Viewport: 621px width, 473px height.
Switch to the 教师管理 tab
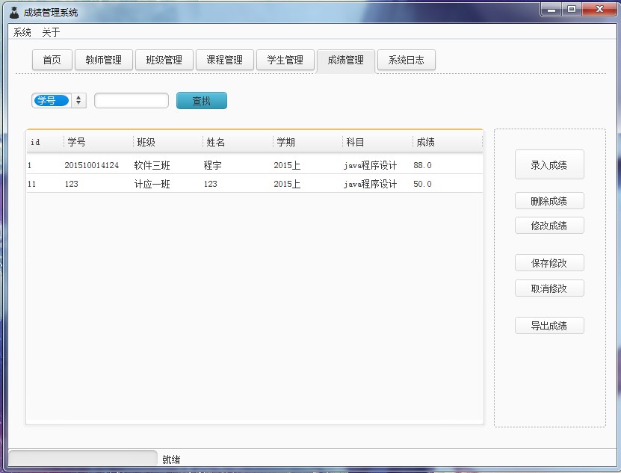[104, 60]
